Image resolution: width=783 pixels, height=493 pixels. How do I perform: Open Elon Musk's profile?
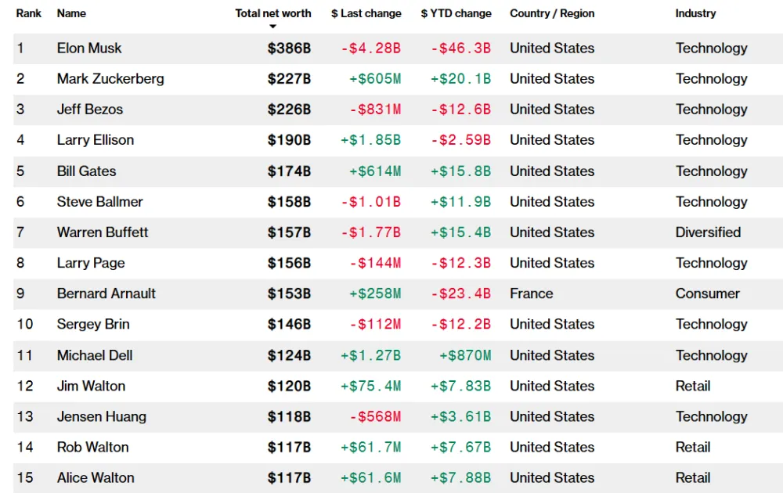pos(89,49)
